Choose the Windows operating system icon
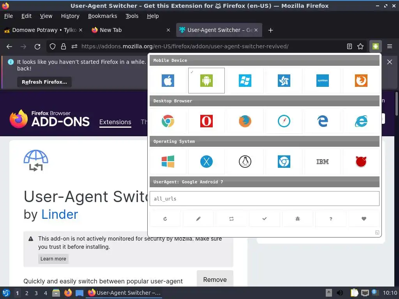Image resolution: width=399 pixels, height=299 pixels. pos(168,162)
